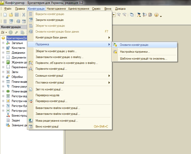Select the root БухгалтерияДл configuration node

[x=17, y=38]
